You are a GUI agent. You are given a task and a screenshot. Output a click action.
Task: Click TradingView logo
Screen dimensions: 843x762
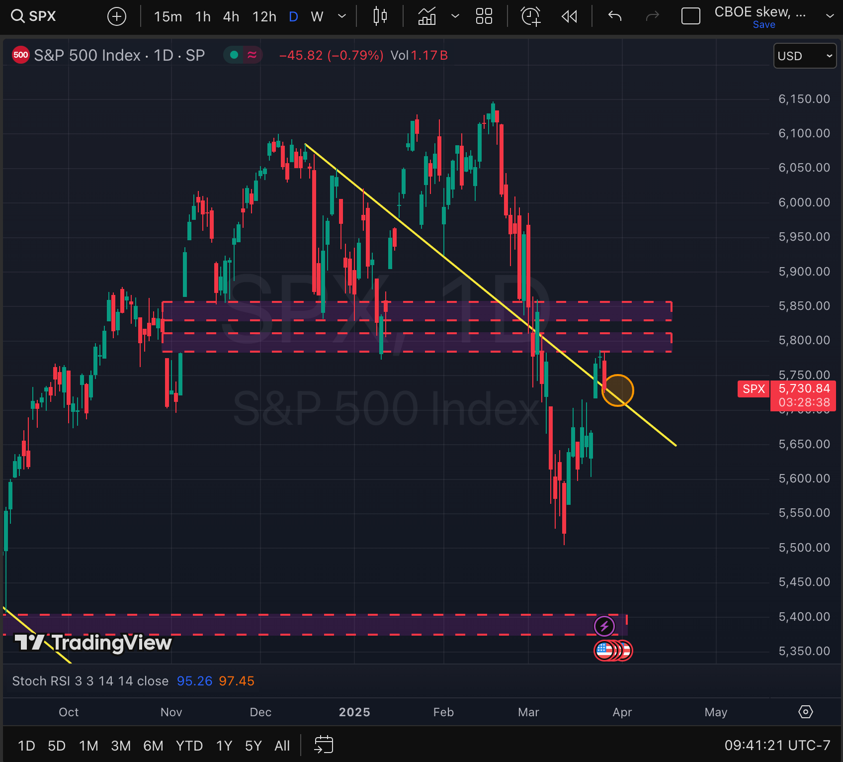(93, 642)
